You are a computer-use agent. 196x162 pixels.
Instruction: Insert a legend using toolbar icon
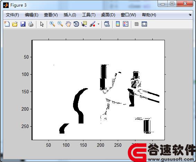126,24
